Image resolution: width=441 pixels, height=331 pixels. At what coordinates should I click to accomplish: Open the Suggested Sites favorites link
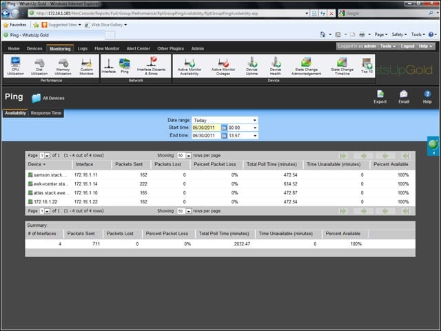(x=61, y=25)
